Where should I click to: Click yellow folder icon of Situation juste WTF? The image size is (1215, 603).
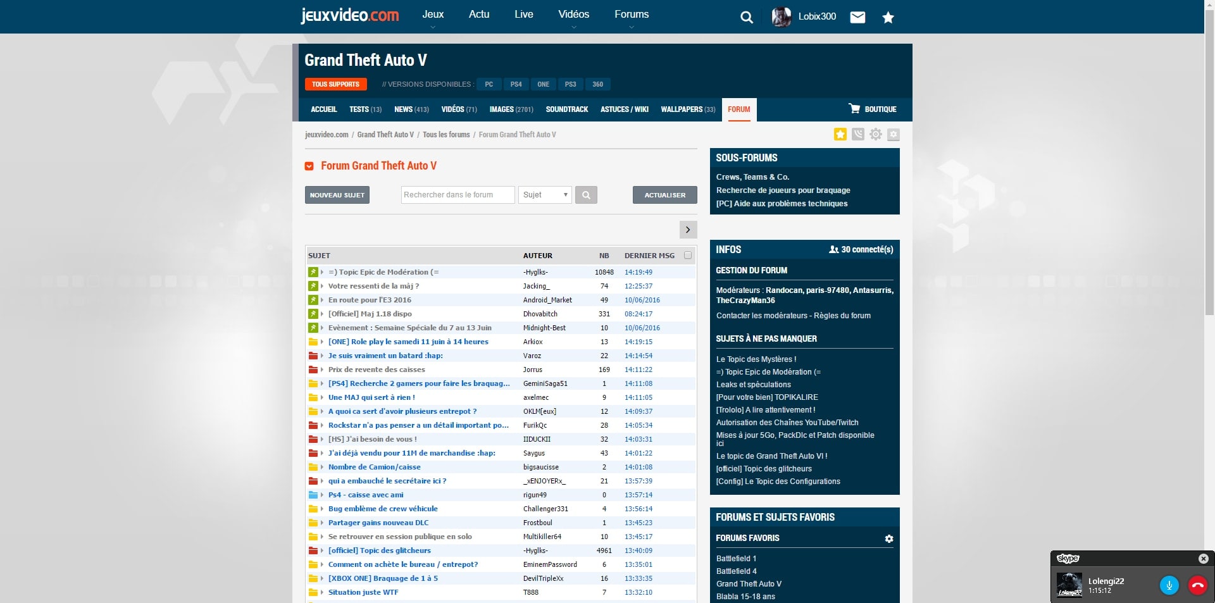click(313, 592)
